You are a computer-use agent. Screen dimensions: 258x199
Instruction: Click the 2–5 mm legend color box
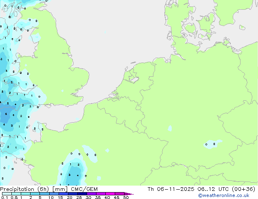point(35,194)
